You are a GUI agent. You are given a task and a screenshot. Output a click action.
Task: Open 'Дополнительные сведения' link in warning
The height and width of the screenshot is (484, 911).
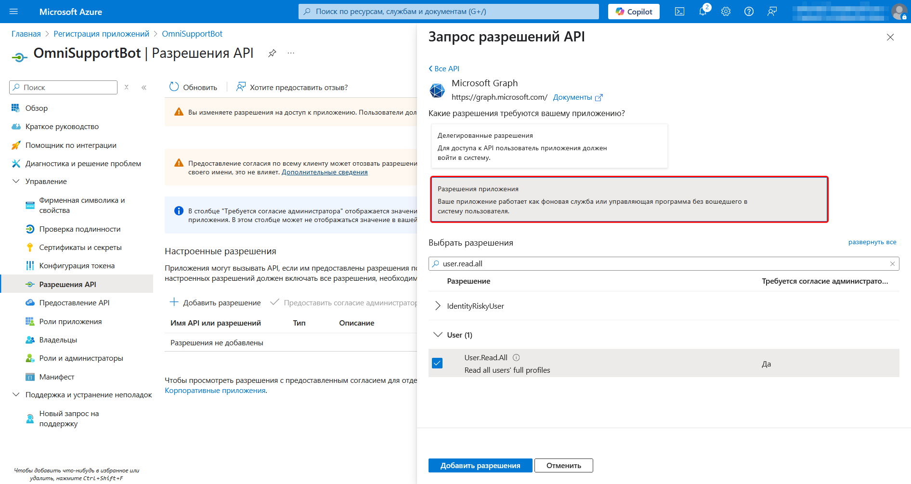(x=325, y=172)
